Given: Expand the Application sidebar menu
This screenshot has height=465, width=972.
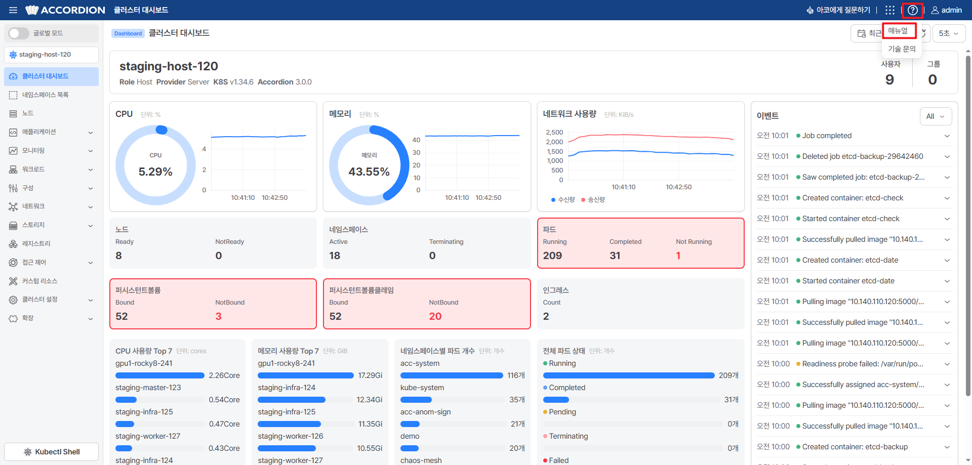Looking at the screenshot, I should [x=51, y=132].
